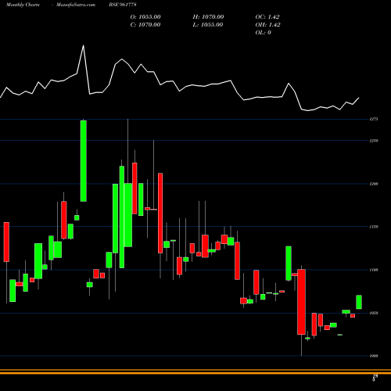Image resolution: width=391 pixels, height=391 pixels.
Task: Click the 1200 price axis label
Action: click(374, 184)
